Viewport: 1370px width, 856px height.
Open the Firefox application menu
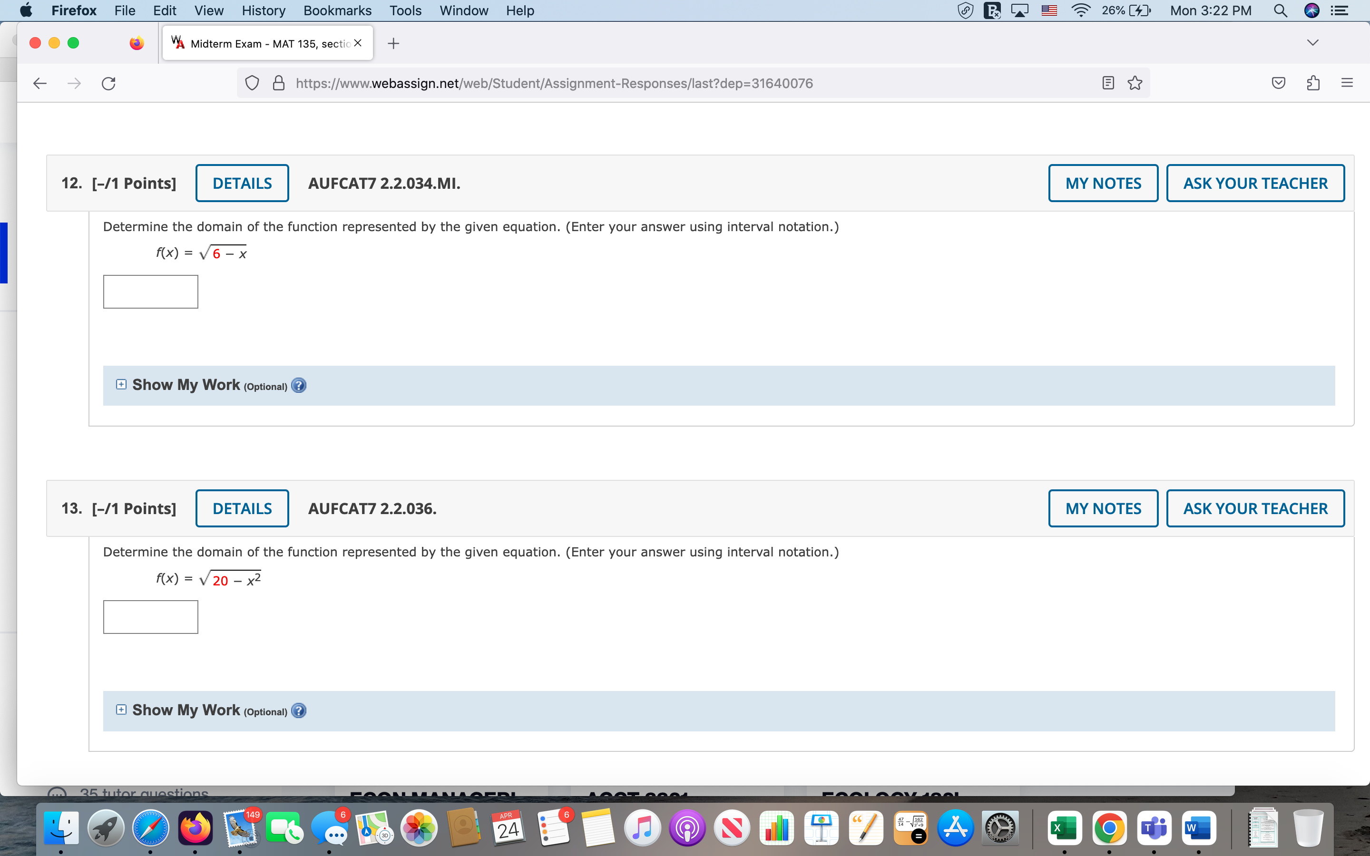1346,83
